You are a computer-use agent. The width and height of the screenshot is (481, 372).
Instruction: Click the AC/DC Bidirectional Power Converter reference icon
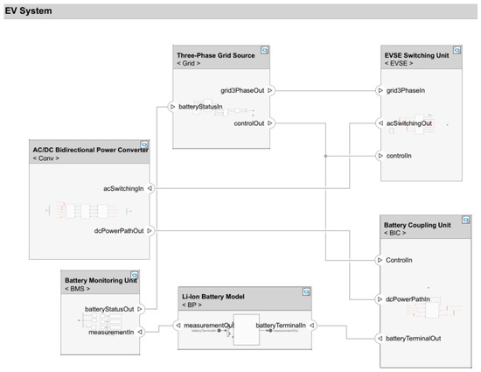[144, 144]
